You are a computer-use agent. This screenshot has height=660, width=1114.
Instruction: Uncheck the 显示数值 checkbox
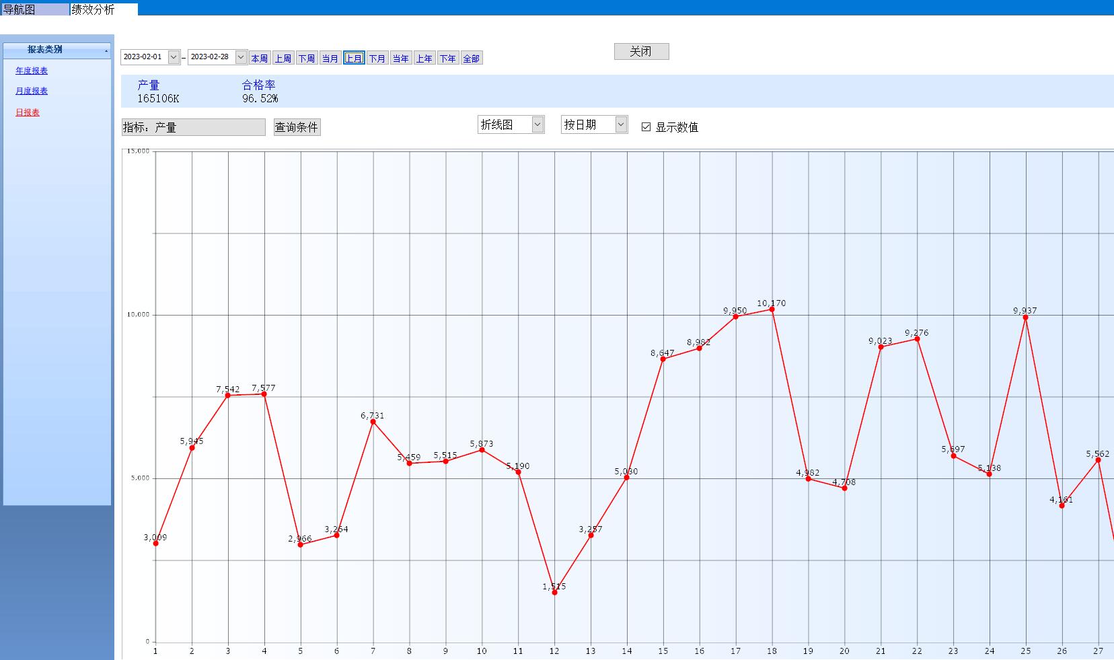pos(646,127)
